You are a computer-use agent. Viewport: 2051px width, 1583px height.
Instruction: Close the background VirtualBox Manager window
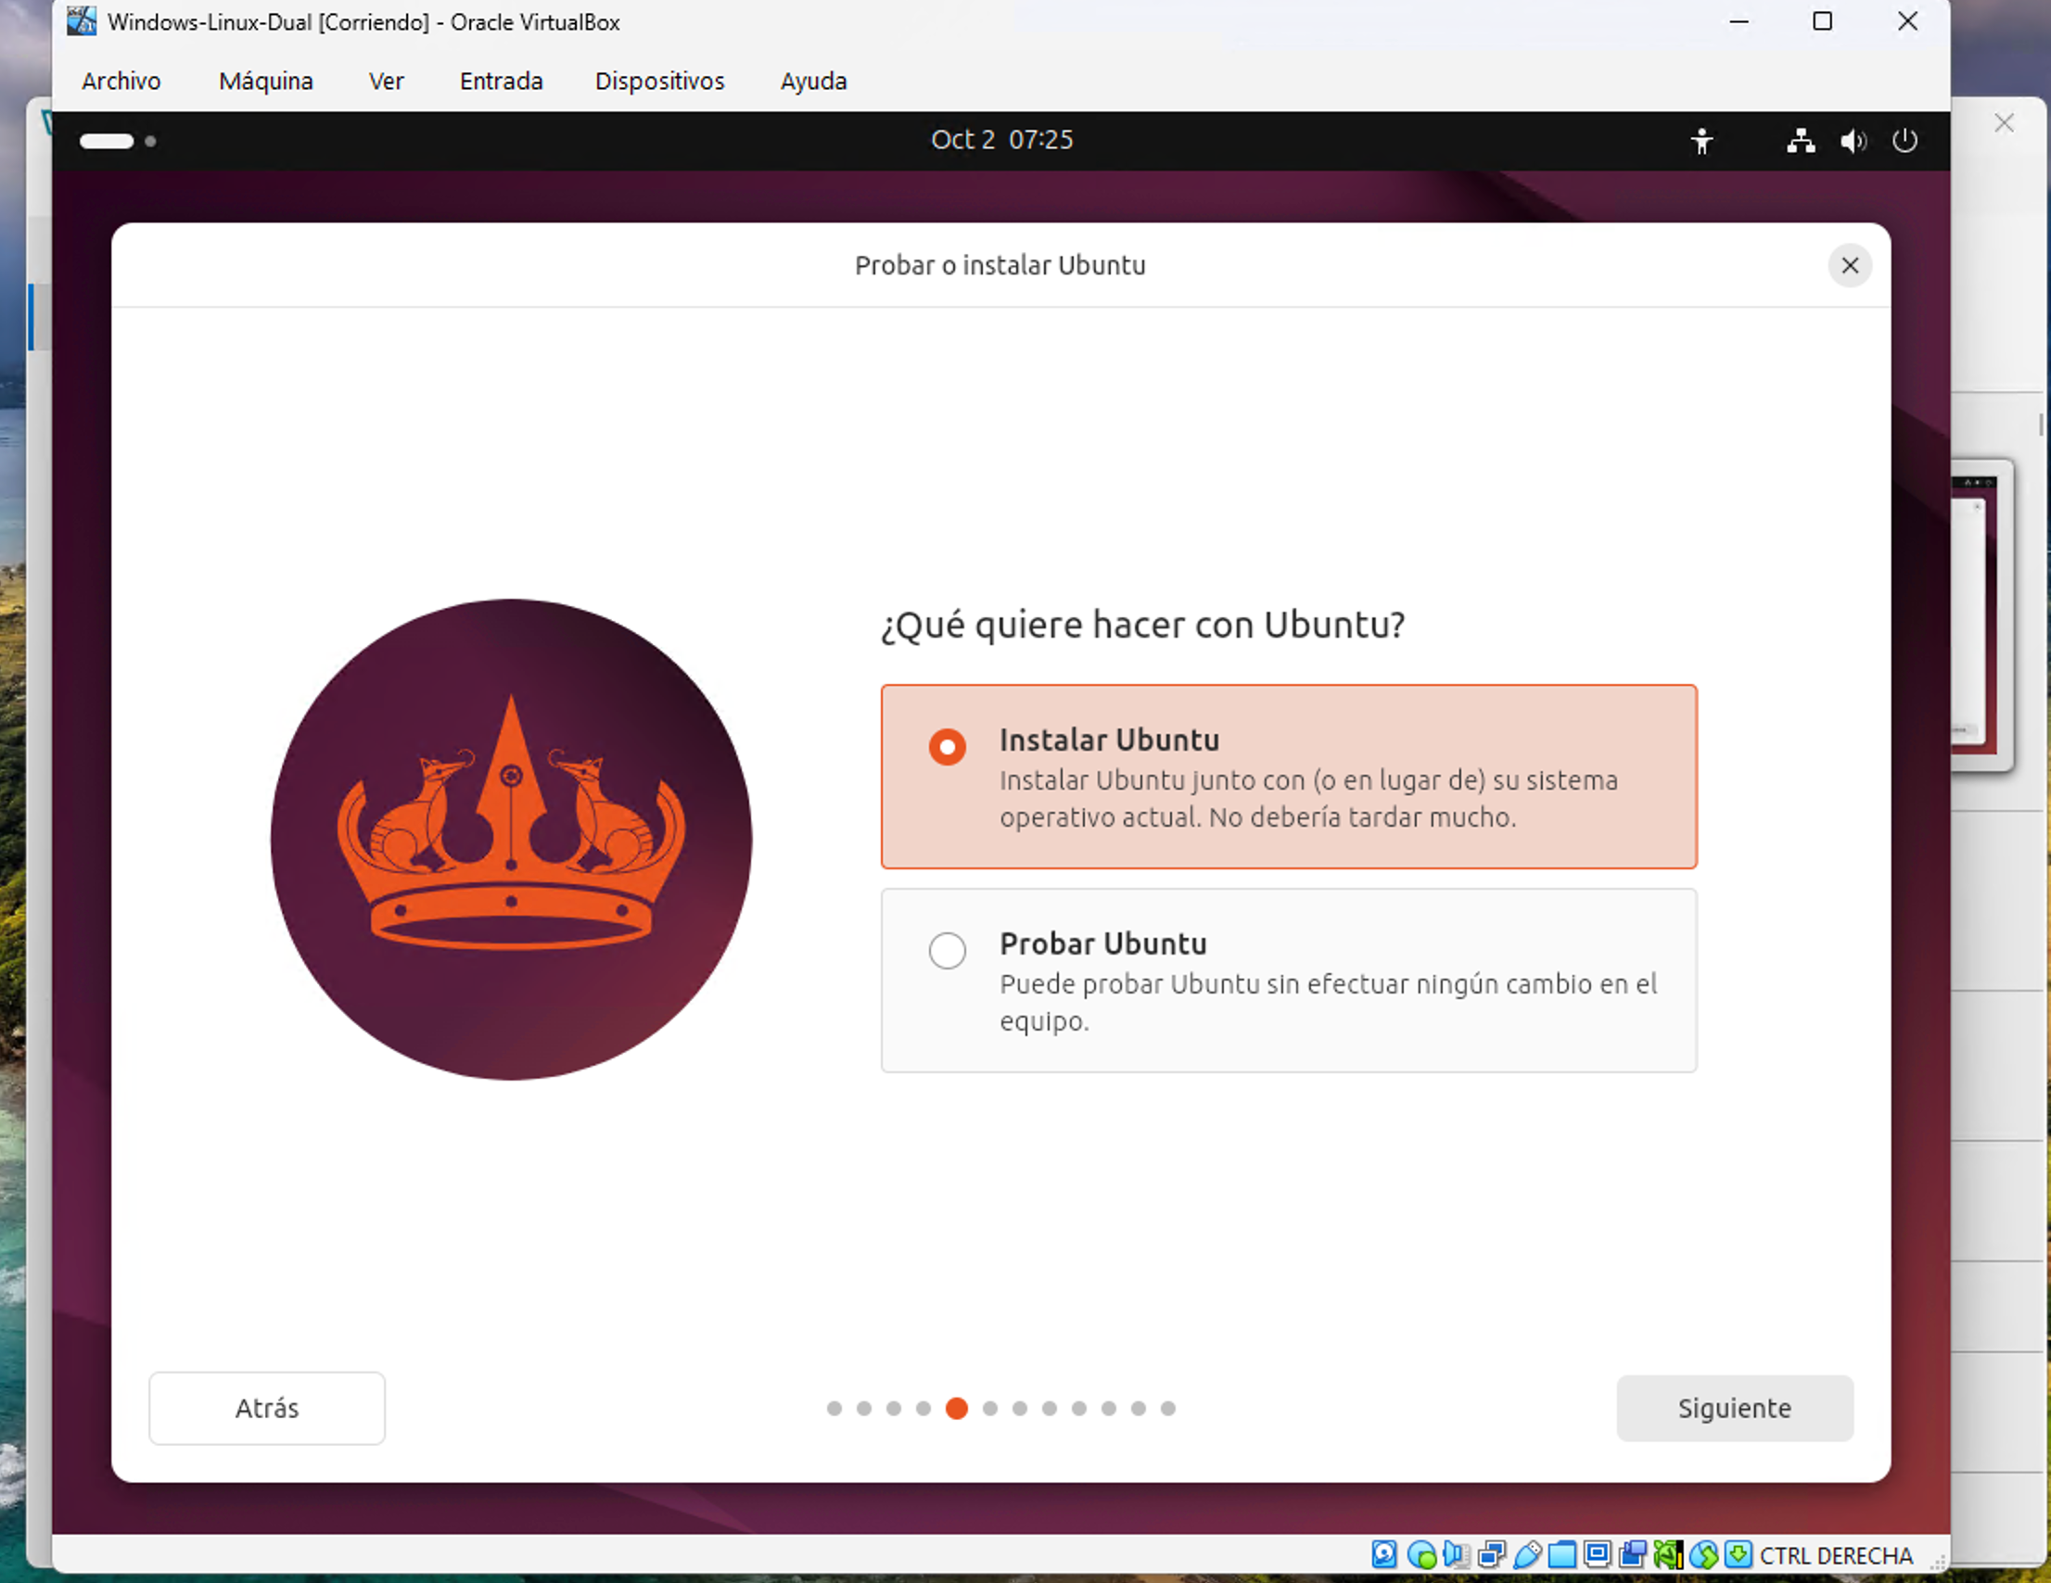point(2004,123)
